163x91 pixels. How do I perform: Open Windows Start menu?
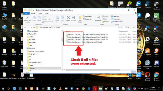[x=3, y=89]
